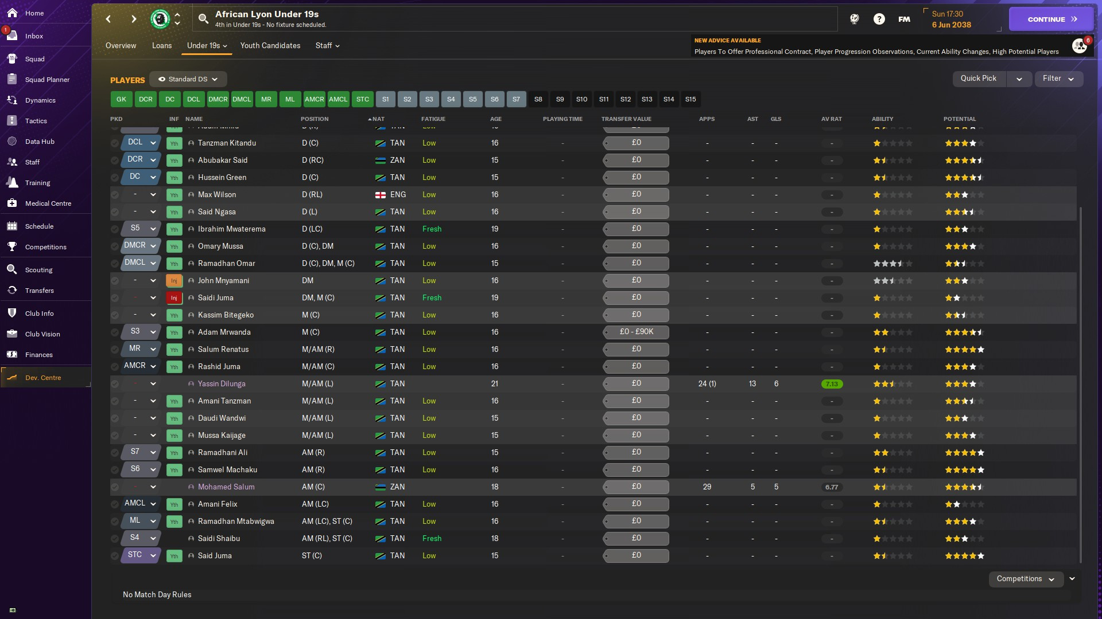The height and width of the screenshot is (619, 1102).
Task: Open the staff advice icon with red badge
Action: [x=1080, y=46]
